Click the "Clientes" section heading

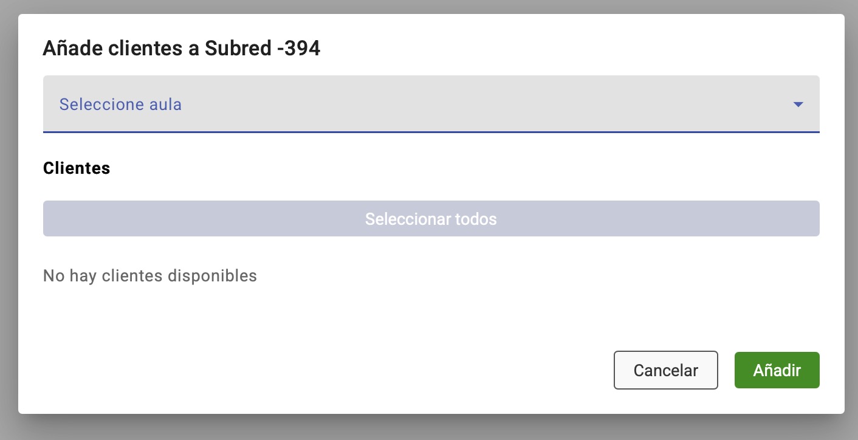(77, 168)
